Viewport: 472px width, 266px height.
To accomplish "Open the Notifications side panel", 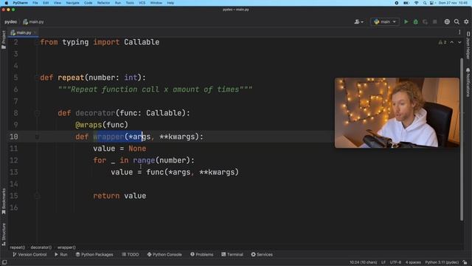I will [468, 82].
